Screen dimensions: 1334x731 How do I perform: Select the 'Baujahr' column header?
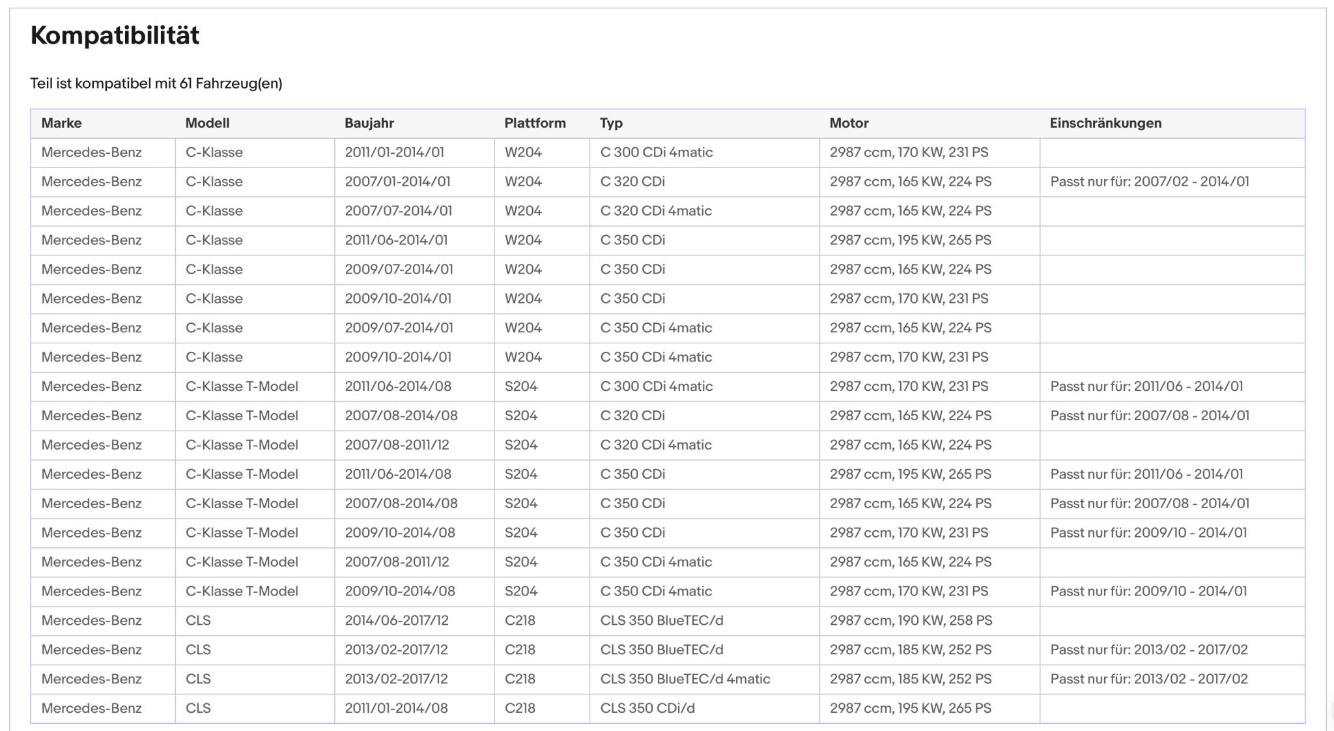click(x=369, y=123)
